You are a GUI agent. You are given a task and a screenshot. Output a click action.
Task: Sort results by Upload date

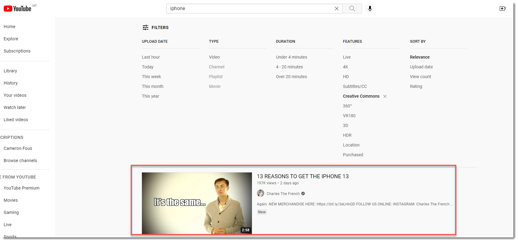[421, 67]
